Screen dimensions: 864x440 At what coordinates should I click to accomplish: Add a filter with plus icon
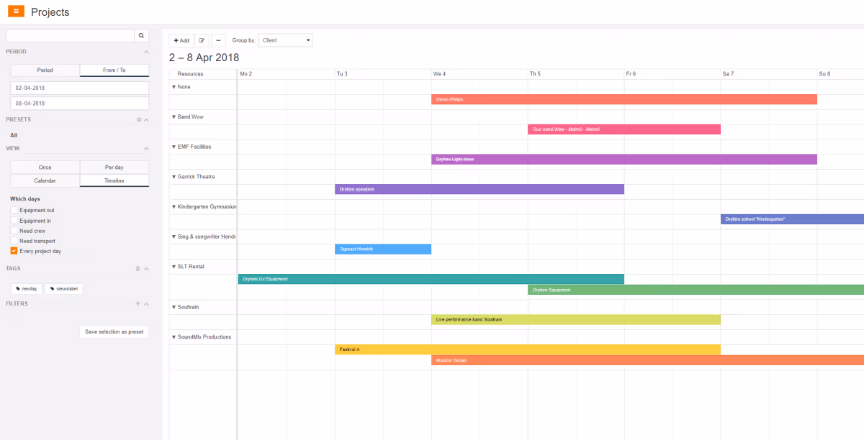pyautogui.click(x=138, y=303)
